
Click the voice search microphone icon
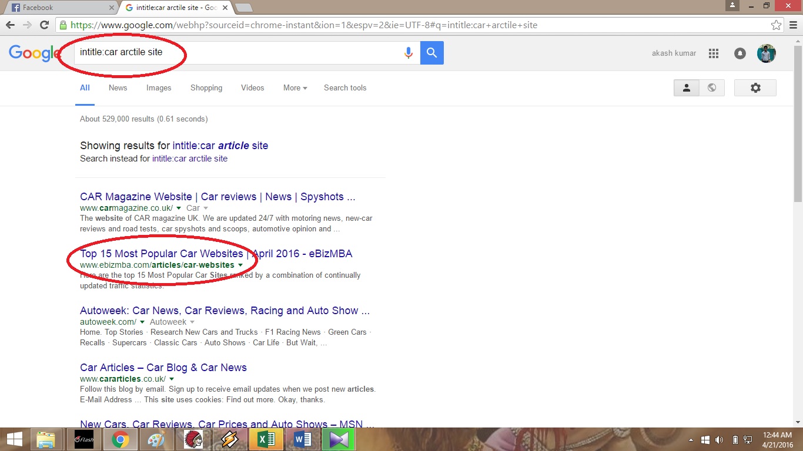[x=408, y=53]
